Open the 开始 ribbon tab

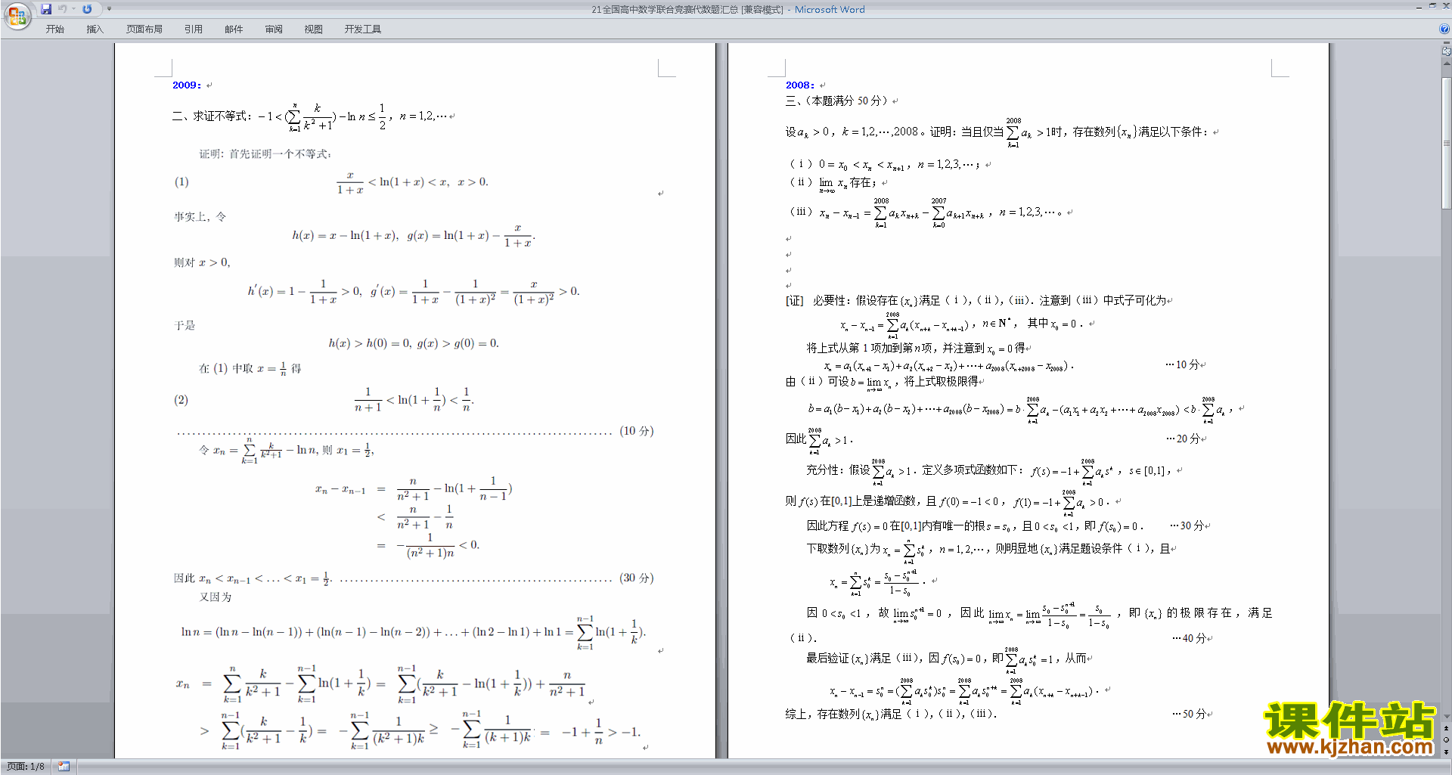click(55, 29)
